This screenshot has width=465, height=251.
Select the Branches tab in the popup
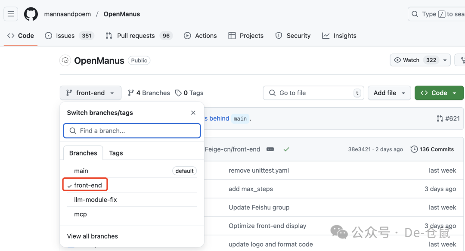pyautogui.click(x=83, y=153)
